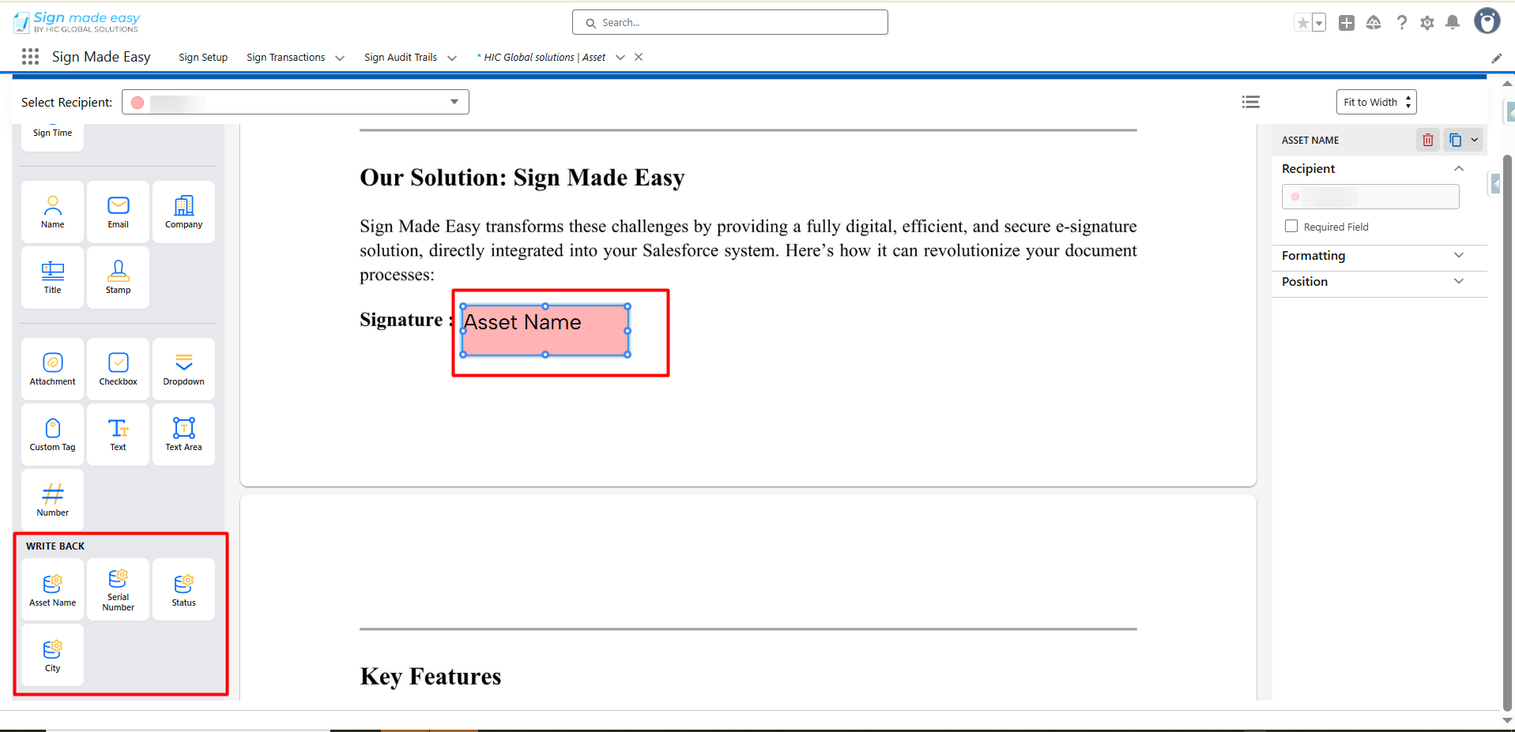The image size is (1515, 732).
Task: Add the Number field tile
Action: click(x=53, y=500)
